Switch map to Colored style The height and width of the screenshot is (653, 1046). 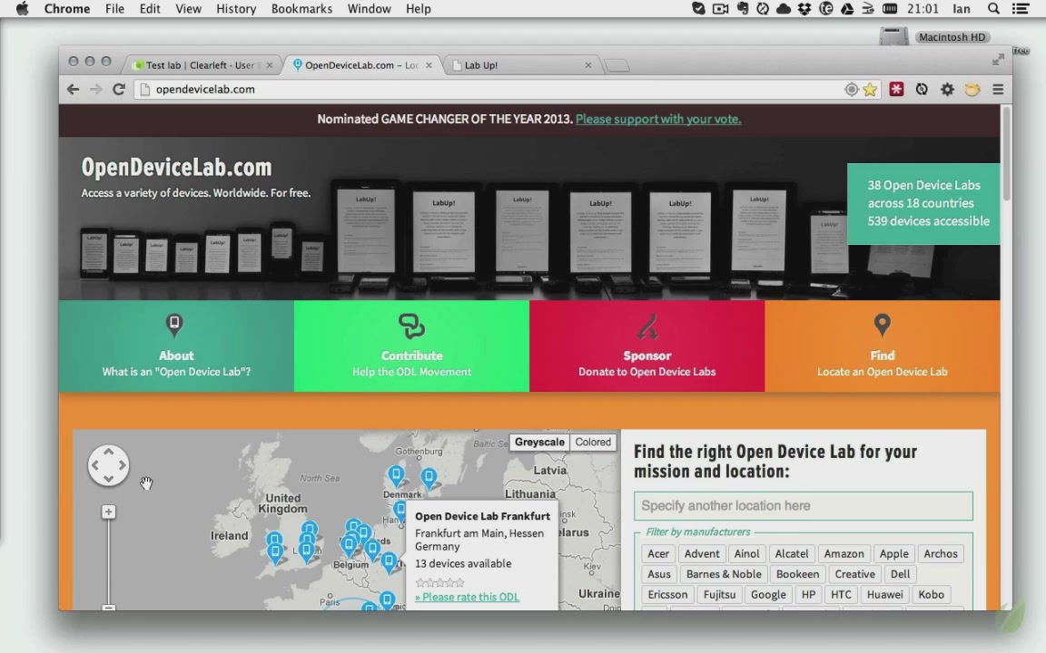coord(593,442)
